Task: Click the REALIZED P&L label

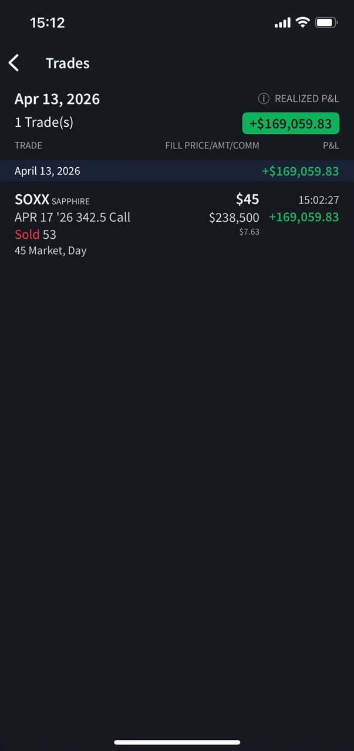Action: point(306,99)
